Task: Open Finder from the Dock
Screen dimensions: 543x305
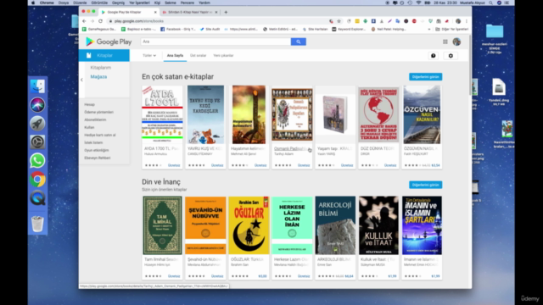Action: coord(37,86)
